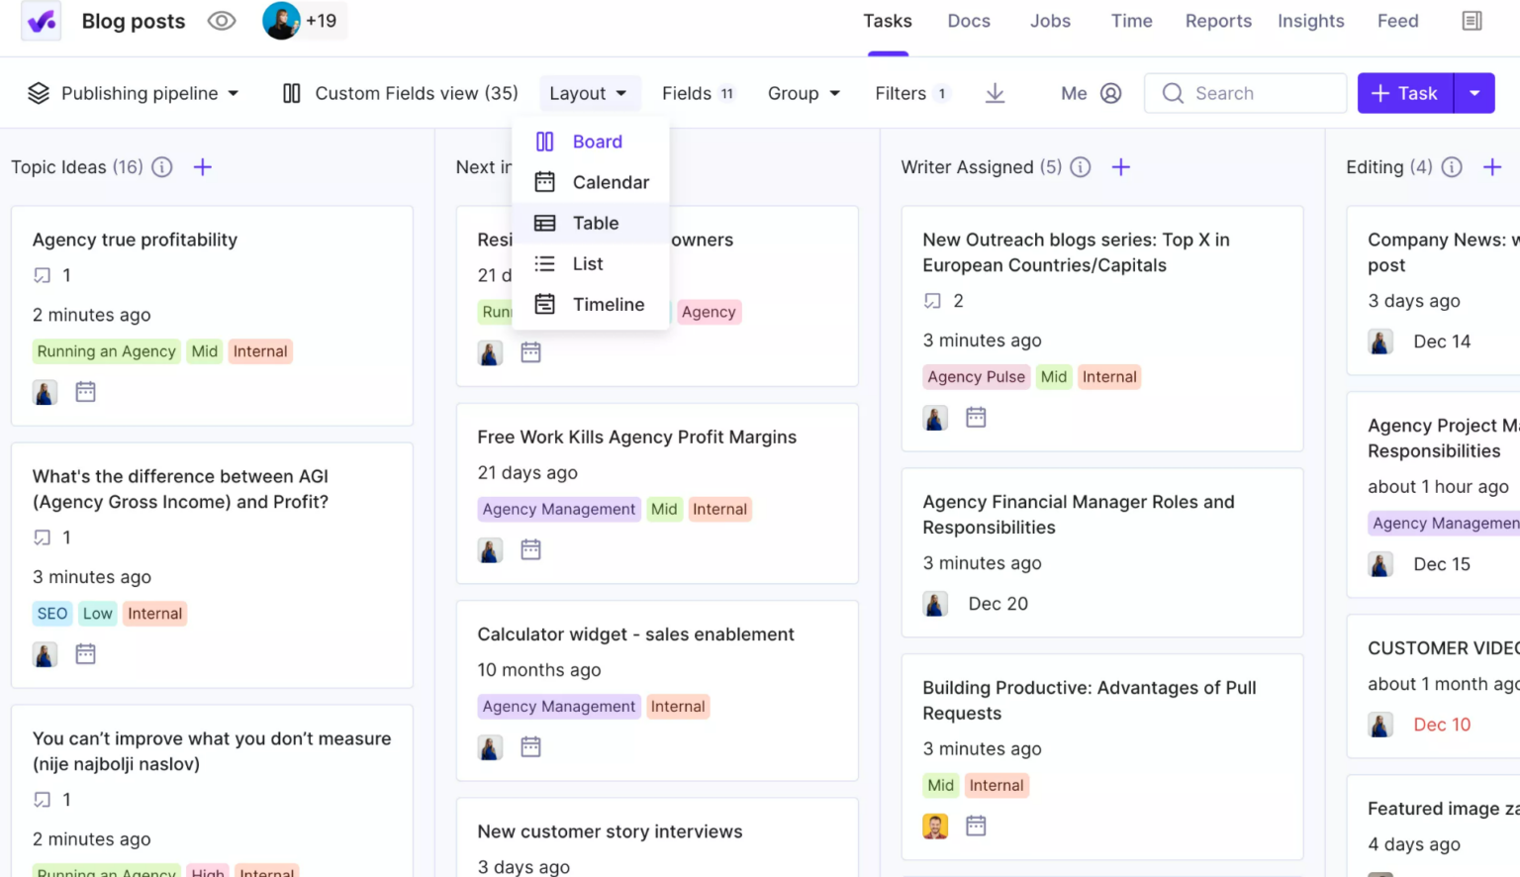Switch to Timeline layout
This screenshot has height=877, width=1520.
(608, 304)
